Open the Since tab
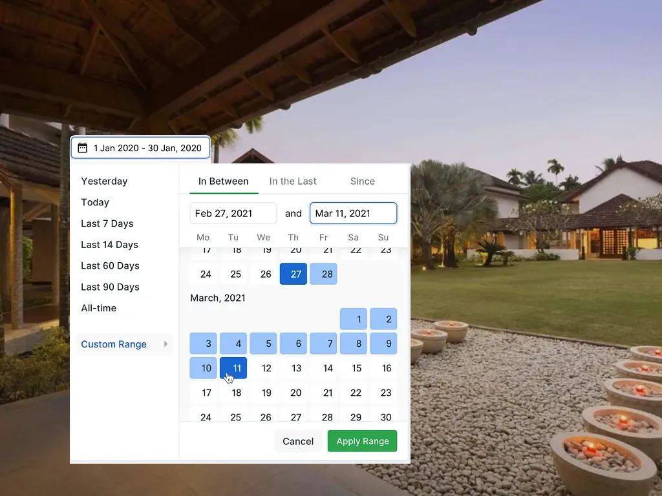662x496 pixels. (x=362, y=181)
